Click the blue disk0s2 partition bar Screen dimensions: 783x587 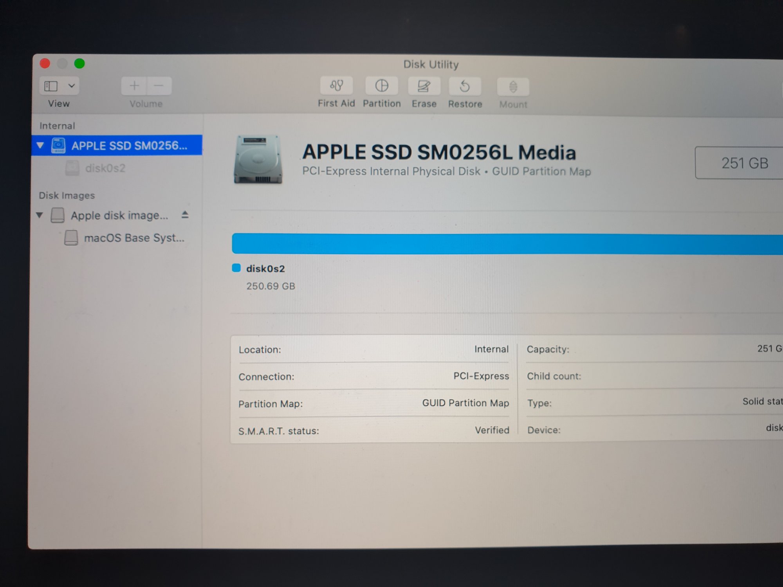point(507,244)
